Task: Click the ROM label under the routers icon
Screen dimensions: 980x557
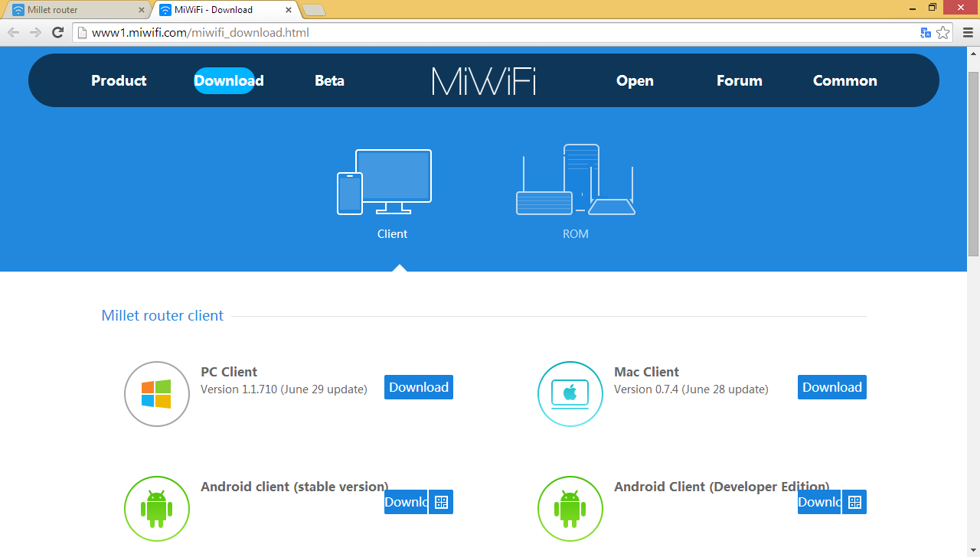Action: [x=576, y=234]
